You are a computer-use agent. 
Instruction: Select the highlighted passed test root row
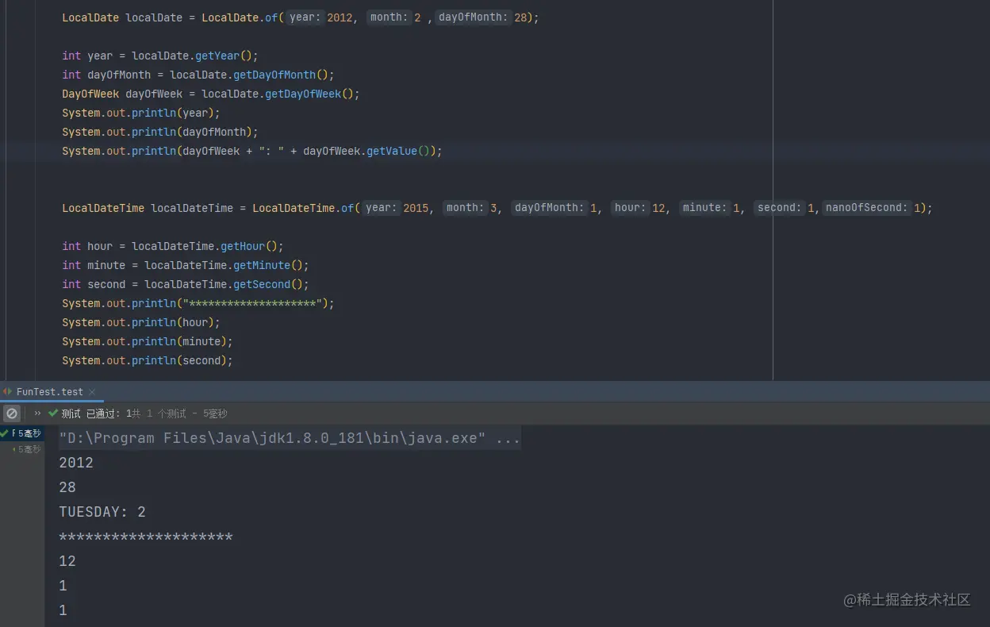click(x=21, y=433)
